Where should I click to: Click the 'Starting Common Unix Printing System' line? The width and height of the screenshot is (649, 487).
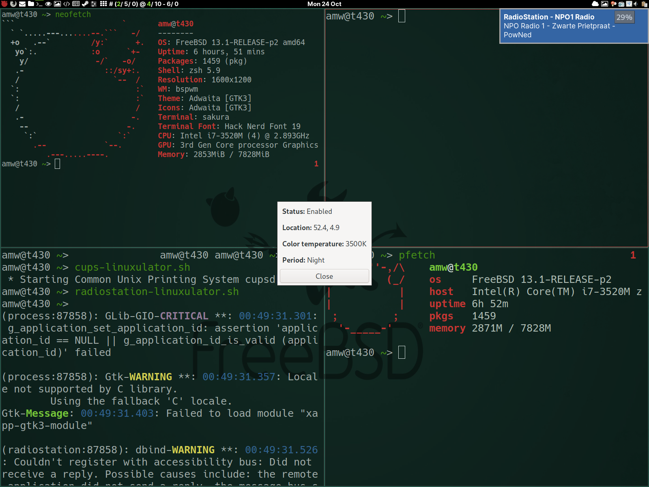141,279
